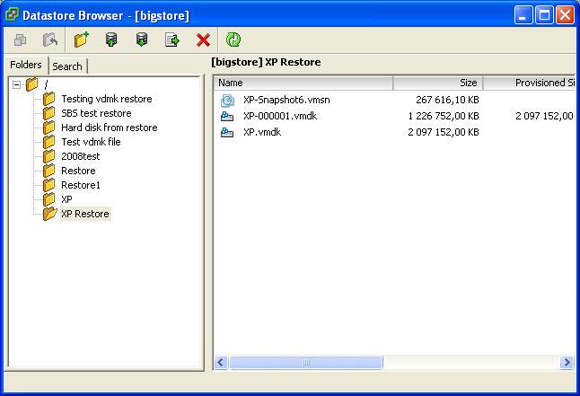This screenshot has height=396, width=580.
Task: Select SBS test restore folder
Action: tap(96, 113)
